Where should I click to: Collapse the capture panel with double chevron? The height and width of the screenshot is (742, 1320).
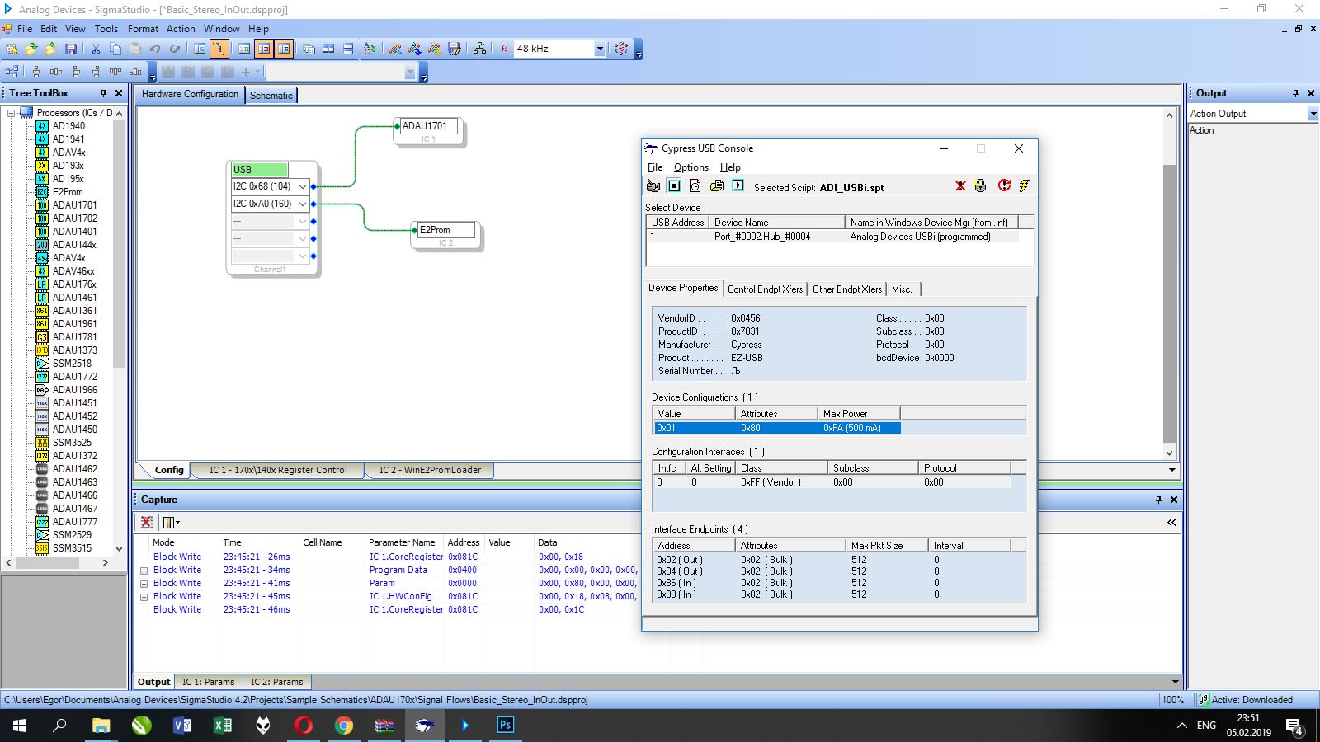(1171, 522)
